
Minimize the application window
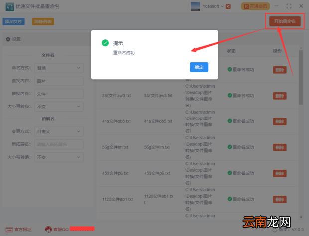pyautogui.click(x=277, y=6)
